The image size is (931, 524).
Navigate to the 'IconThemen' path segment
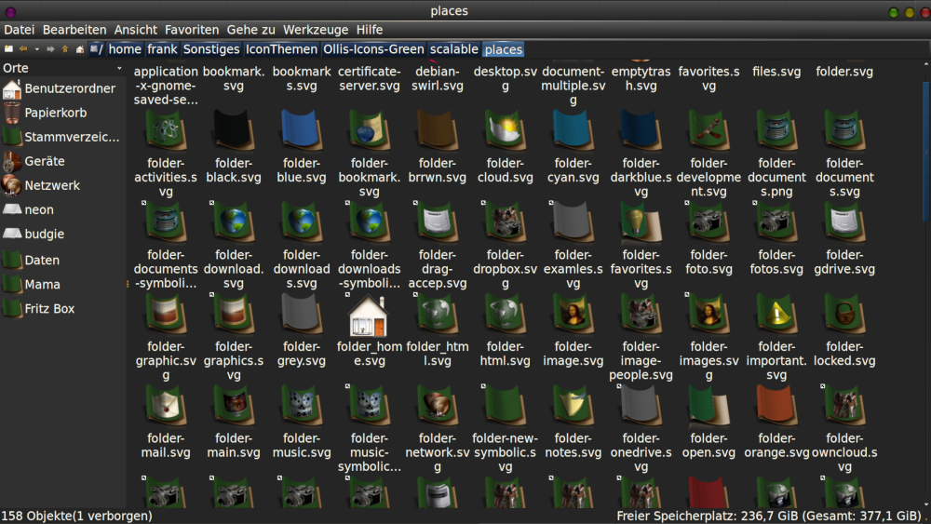point(281,49)
